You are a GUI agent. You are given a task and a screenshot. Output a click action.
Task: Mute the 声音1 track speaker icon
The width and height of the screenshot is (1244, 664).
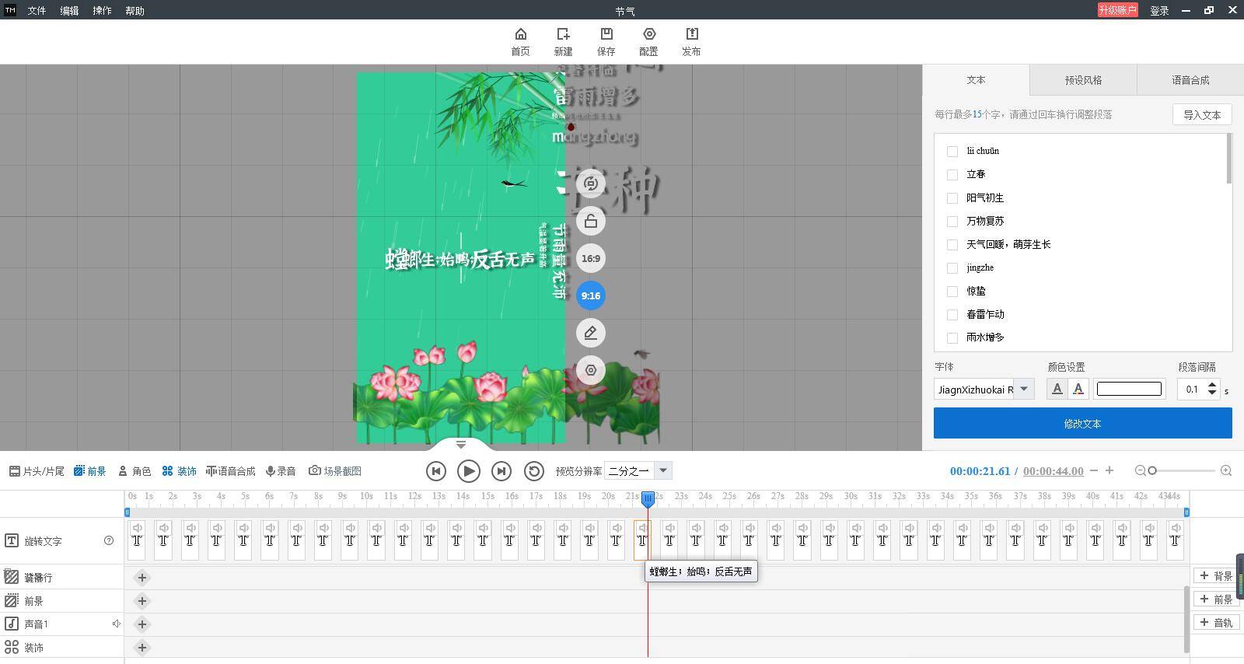116,624
